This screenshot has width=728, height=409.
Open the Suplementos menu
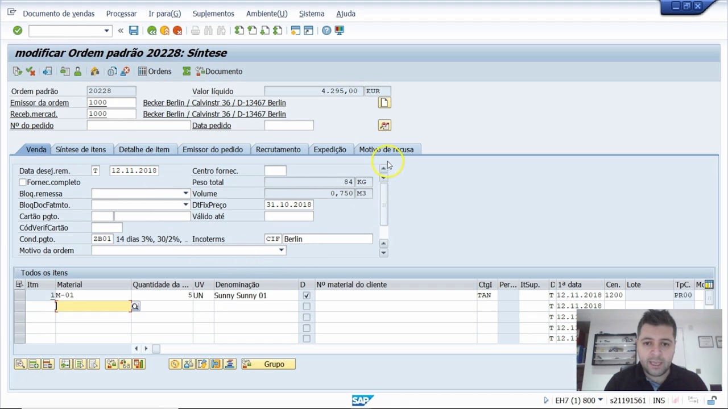(x=213, y=14)
